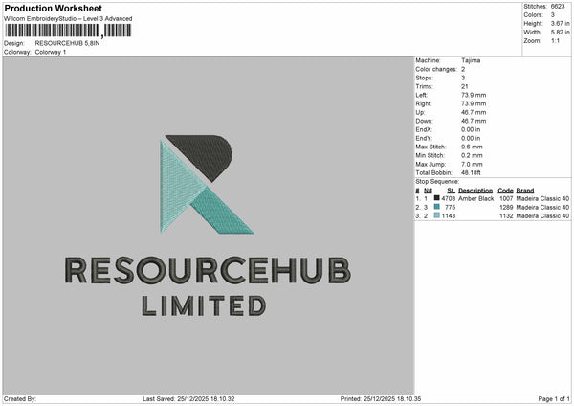
Task: Click the Min Stitch value 0.2 mm
Action: pyautogui.click(x=472, y=155)
